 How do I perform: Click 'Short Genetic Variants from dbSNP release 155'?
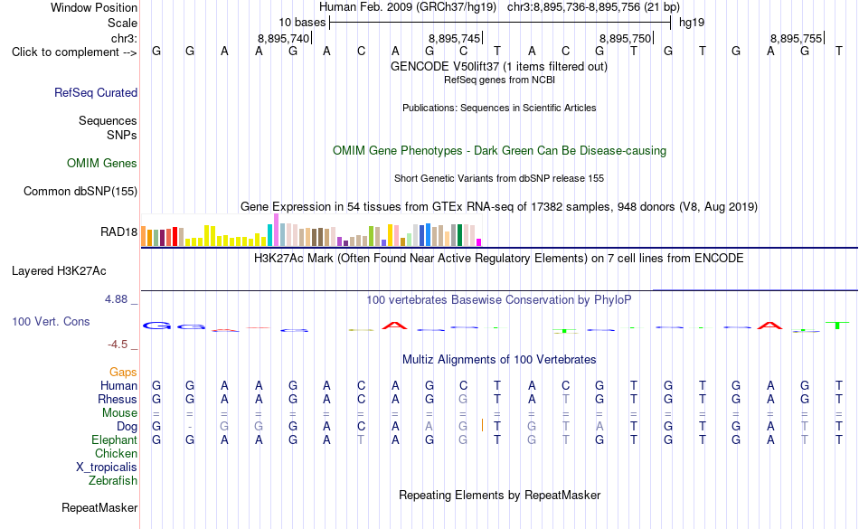pos(499,178)
